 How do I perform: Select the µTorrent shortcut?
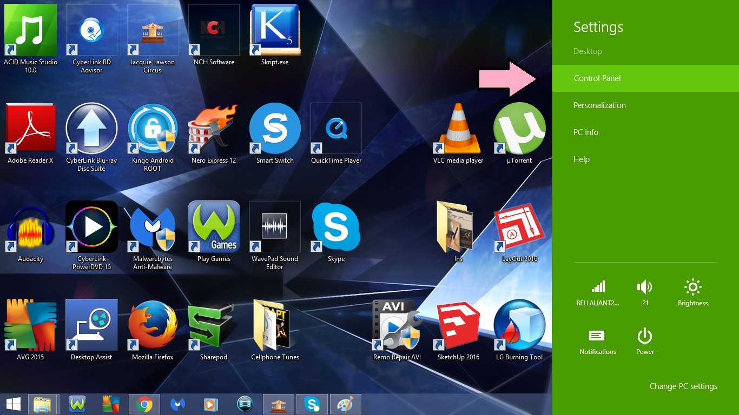(x=519, y=133)
